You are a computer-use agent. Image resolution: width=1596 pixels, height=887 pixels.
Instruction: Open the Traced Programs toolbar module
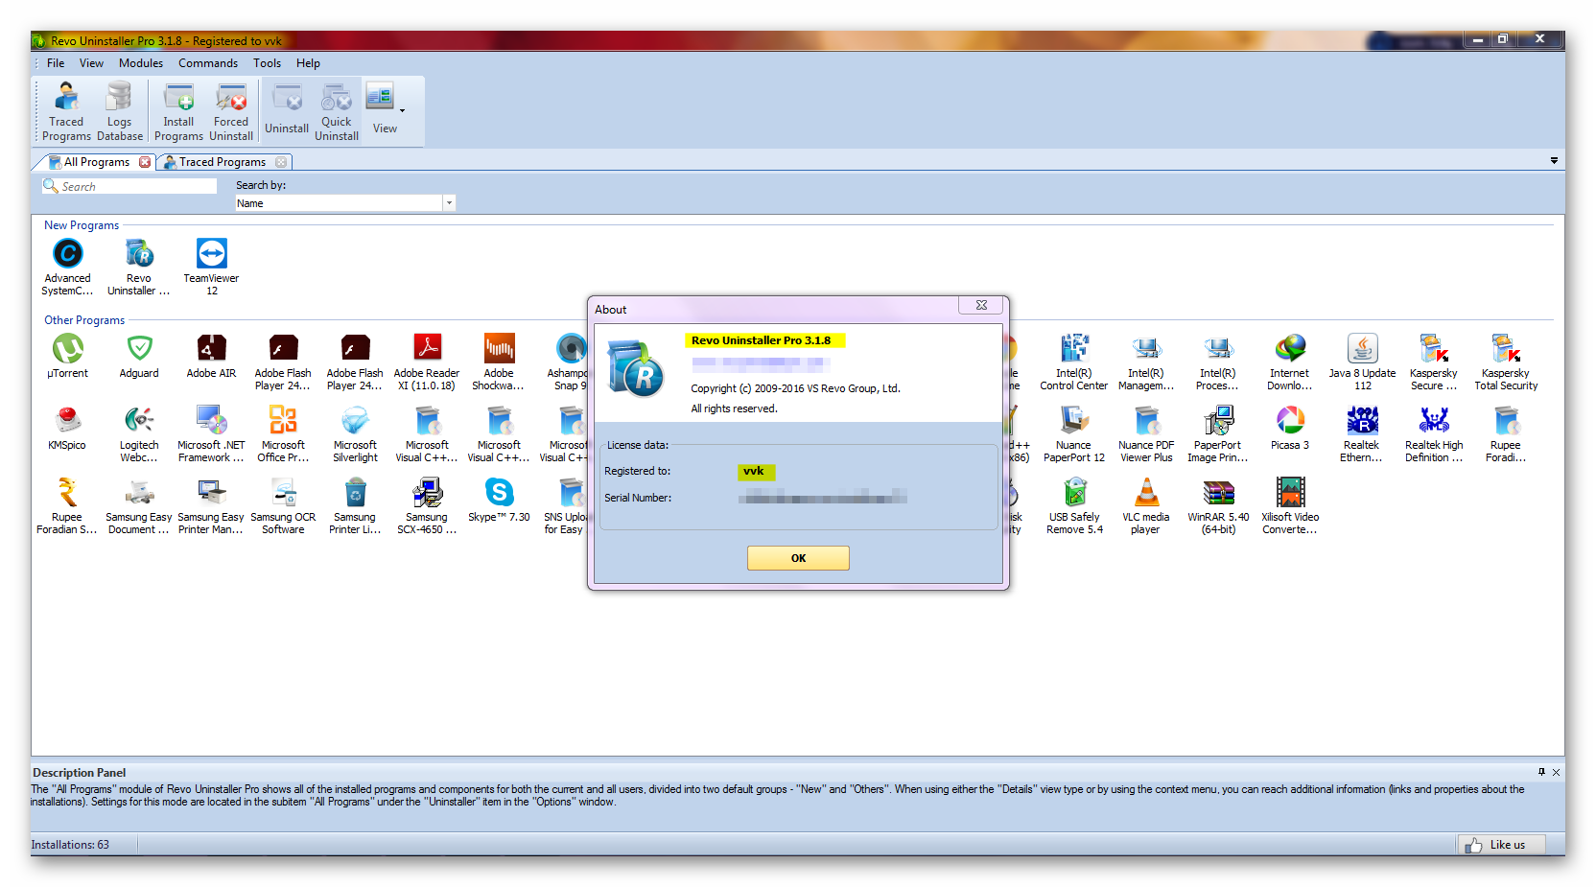point(66,112)
